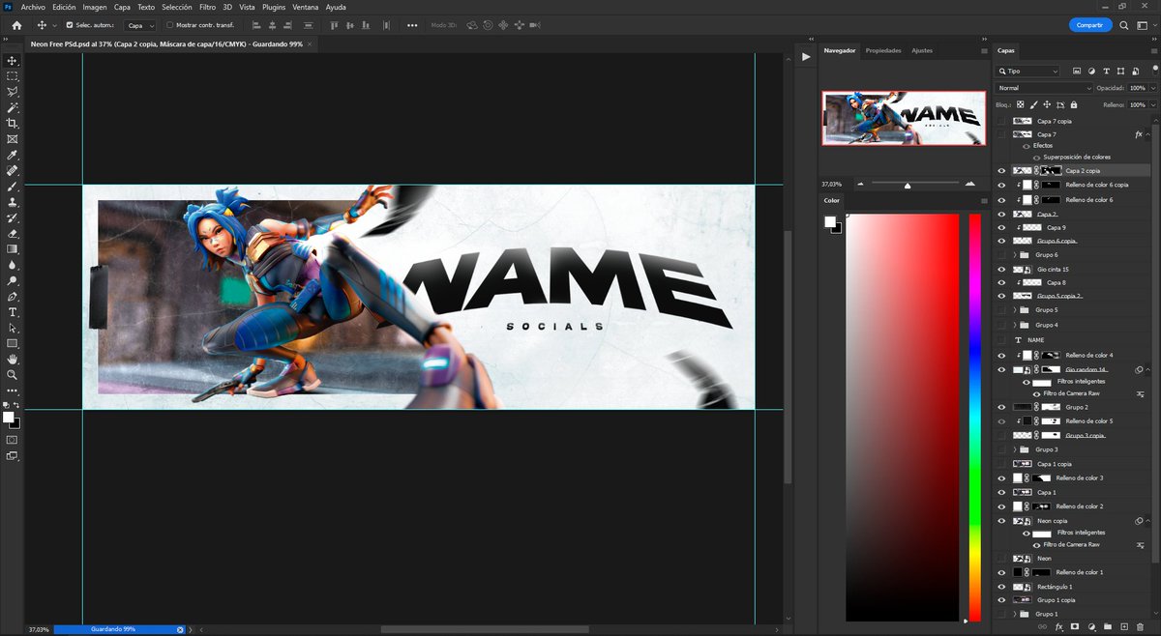
Task: Open the Tipo layer filter dropdown
Action: click(x=1028, y=71)
